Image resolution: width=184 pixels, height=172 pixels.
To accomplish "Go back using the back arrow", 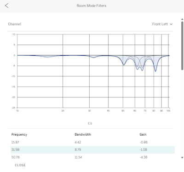I will point(6,6).
